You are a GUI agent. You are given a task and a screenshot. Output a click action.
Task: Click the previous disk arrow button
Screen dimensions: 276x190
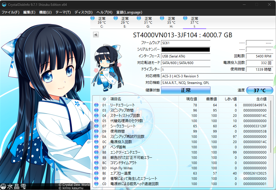pyautogui.click(x=96, y=35)
